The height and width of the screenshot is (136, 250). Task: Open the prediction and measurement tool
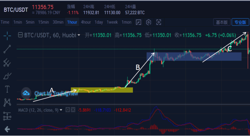coord(7,116)
